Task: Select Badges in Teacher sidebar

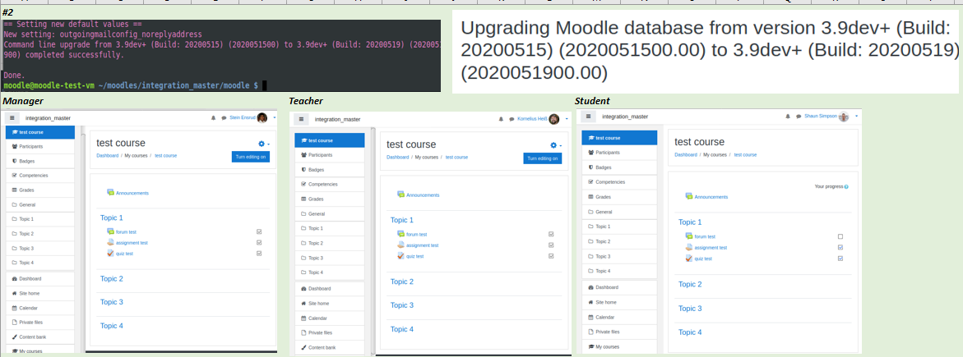Action: (x=330, y=169)
